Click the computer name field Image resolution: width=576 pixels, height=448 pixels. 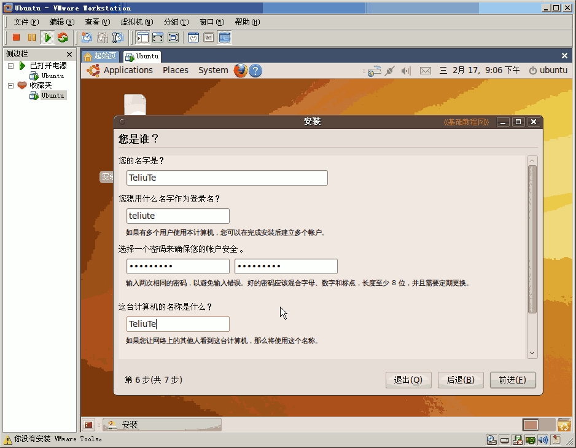point(178,324)
